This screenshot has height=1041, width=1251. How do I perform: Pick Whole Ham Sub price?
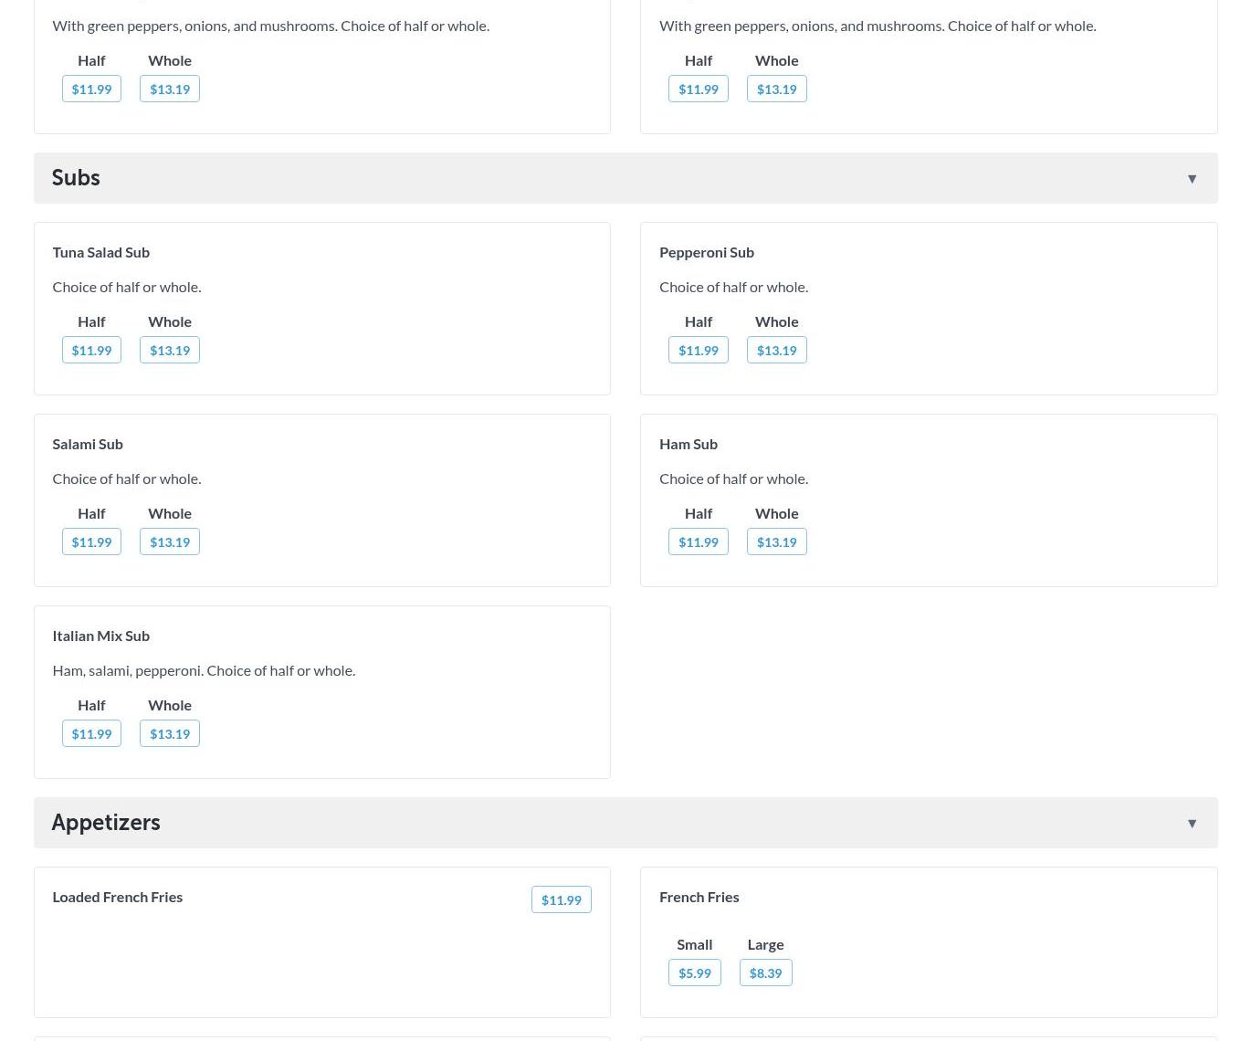click(x=776, y=542)
